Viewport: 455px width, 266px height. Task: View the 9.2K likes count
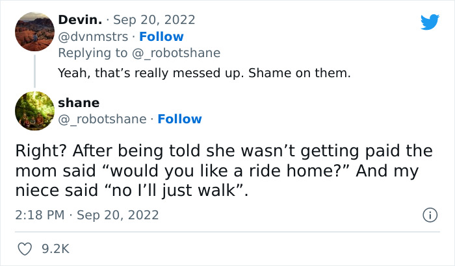click(x=57, y=248)
